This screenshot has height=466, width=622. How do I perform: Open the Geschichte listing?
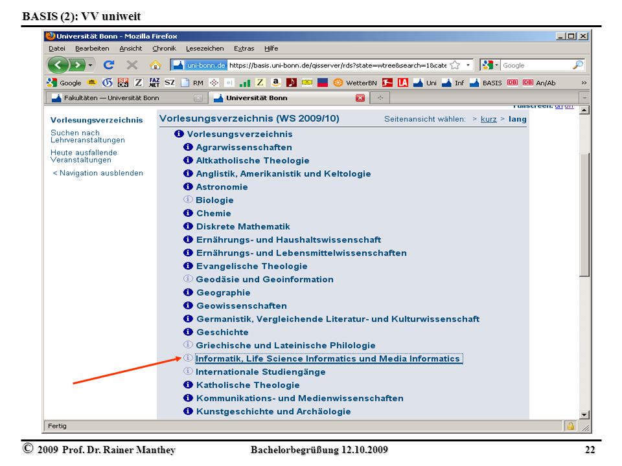click(222, 332)
